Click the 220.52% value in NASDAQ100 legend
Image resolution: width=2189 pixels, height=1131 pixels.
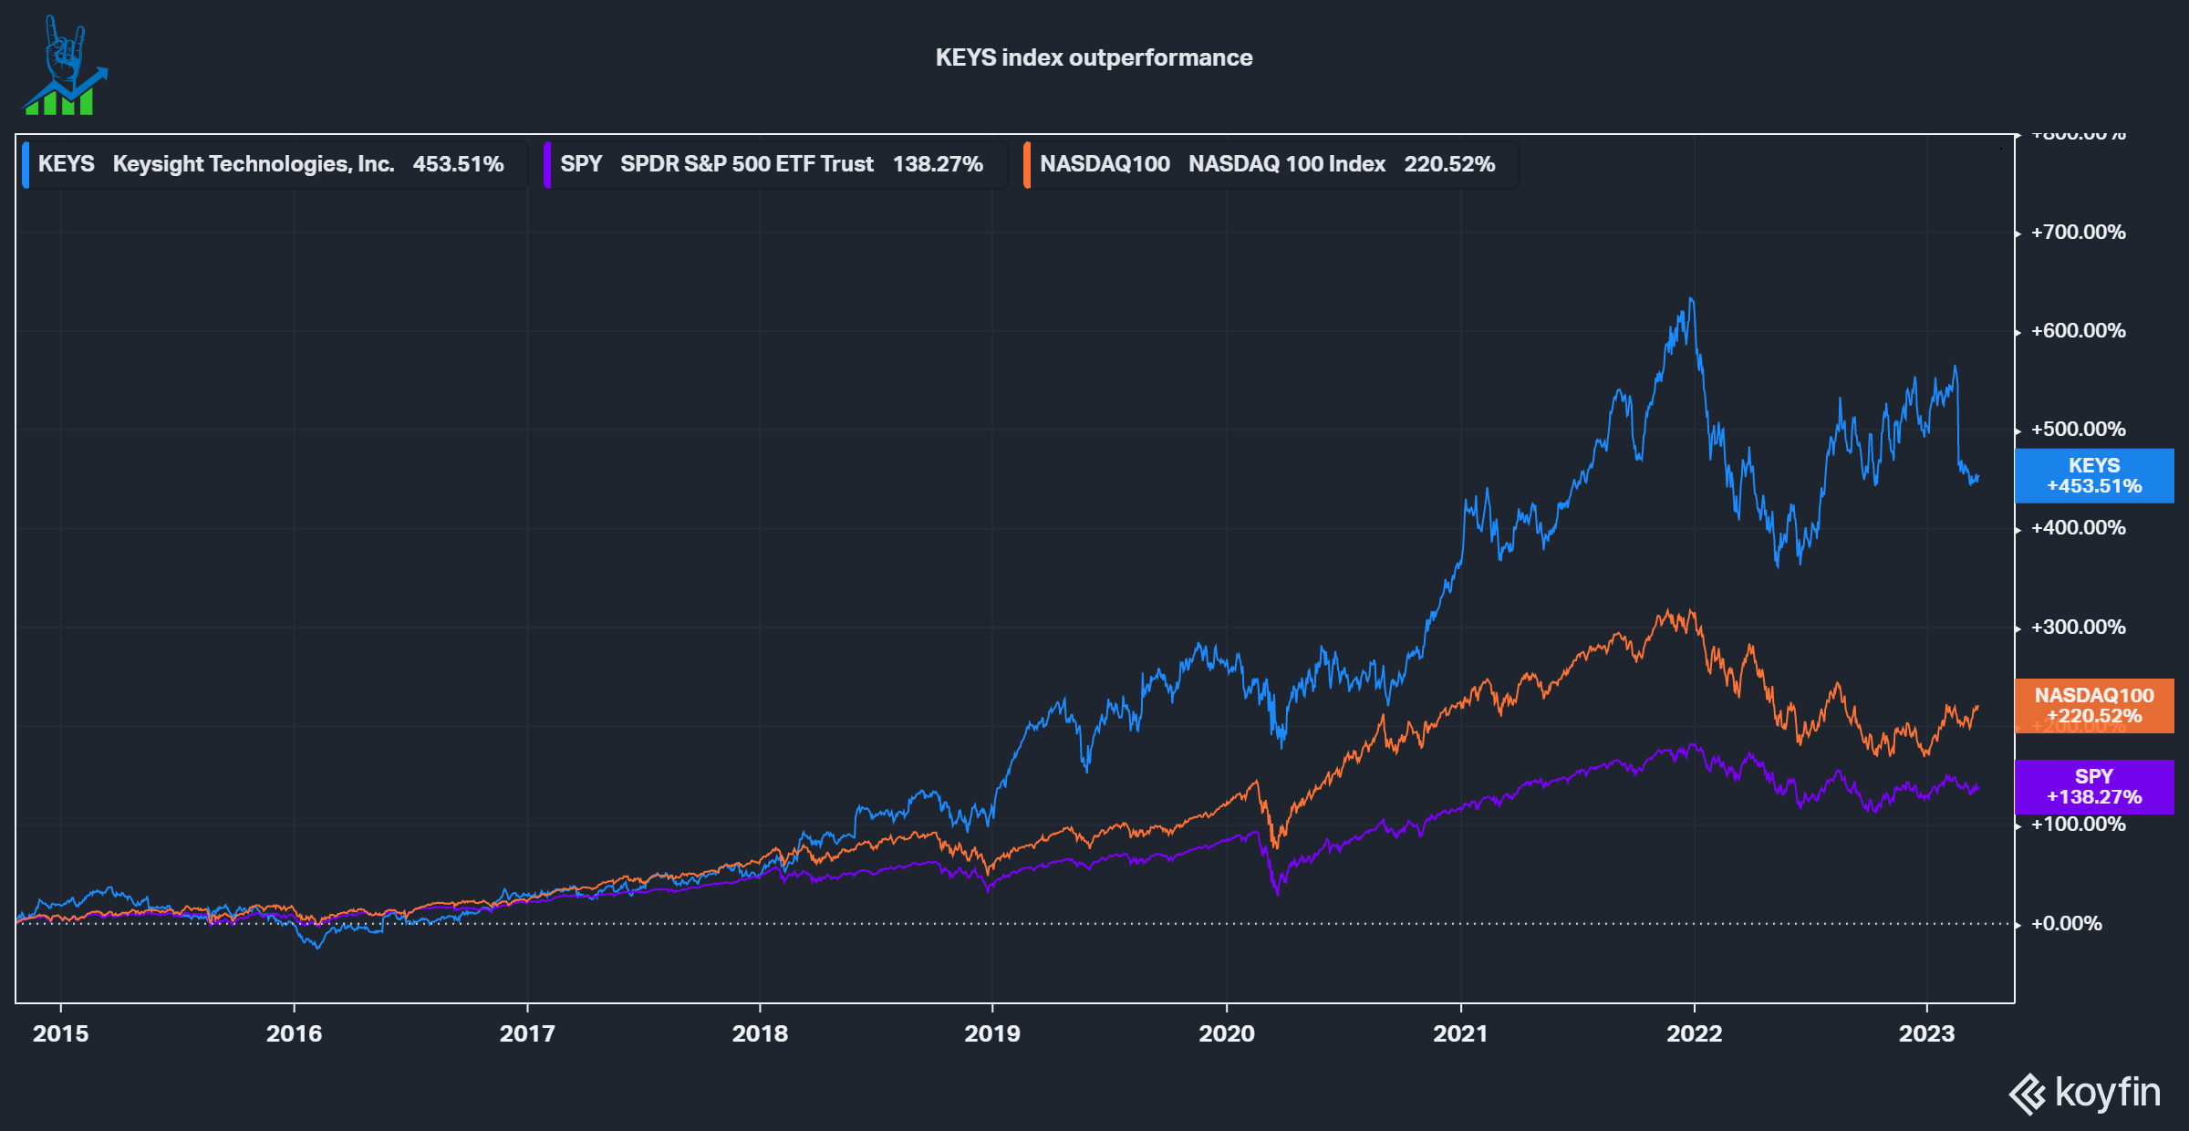pyautogui.click(x=1449, y=164)
